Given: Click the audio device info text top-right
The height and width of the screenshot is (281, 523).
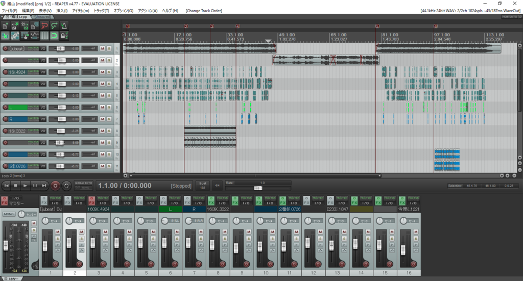Looking at the screenshot, I should tap(470, 11).
